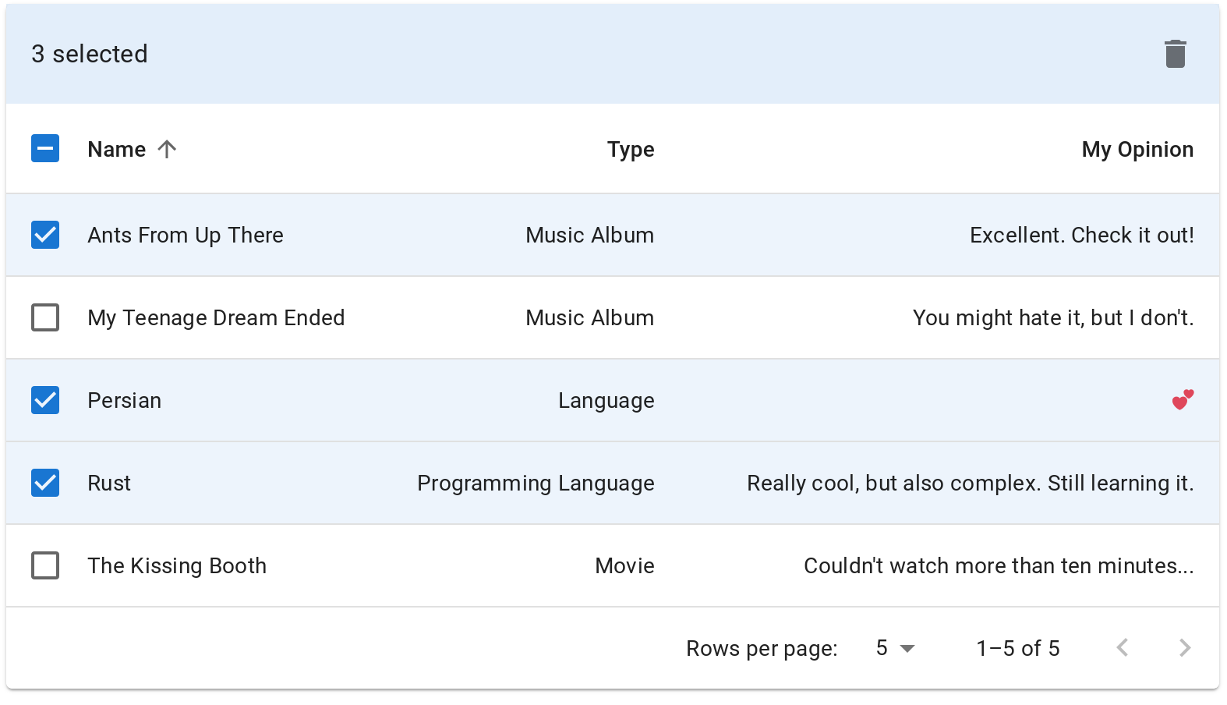1227x705 pixels.
Task: Sort by the Type column header
Action: point(631,150)
